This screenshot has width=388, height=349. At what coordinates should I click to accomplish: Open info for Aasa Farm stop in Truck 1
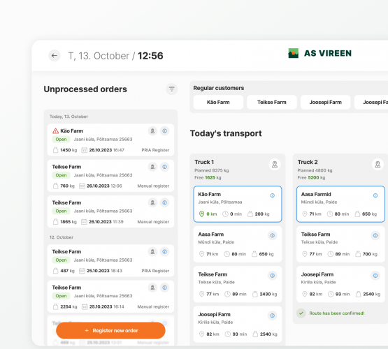click(273, 235)
